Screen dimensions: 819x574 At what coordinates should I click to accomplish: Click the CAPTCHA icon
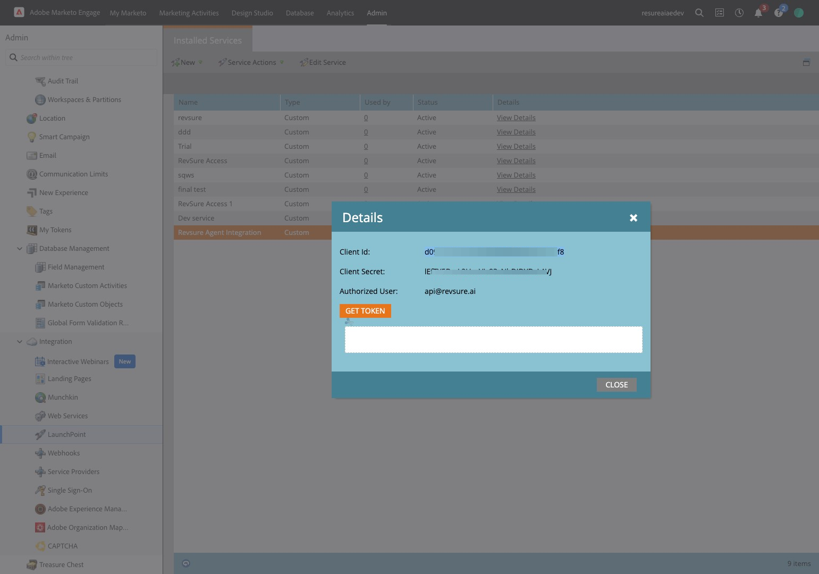[x=40, y=546]
